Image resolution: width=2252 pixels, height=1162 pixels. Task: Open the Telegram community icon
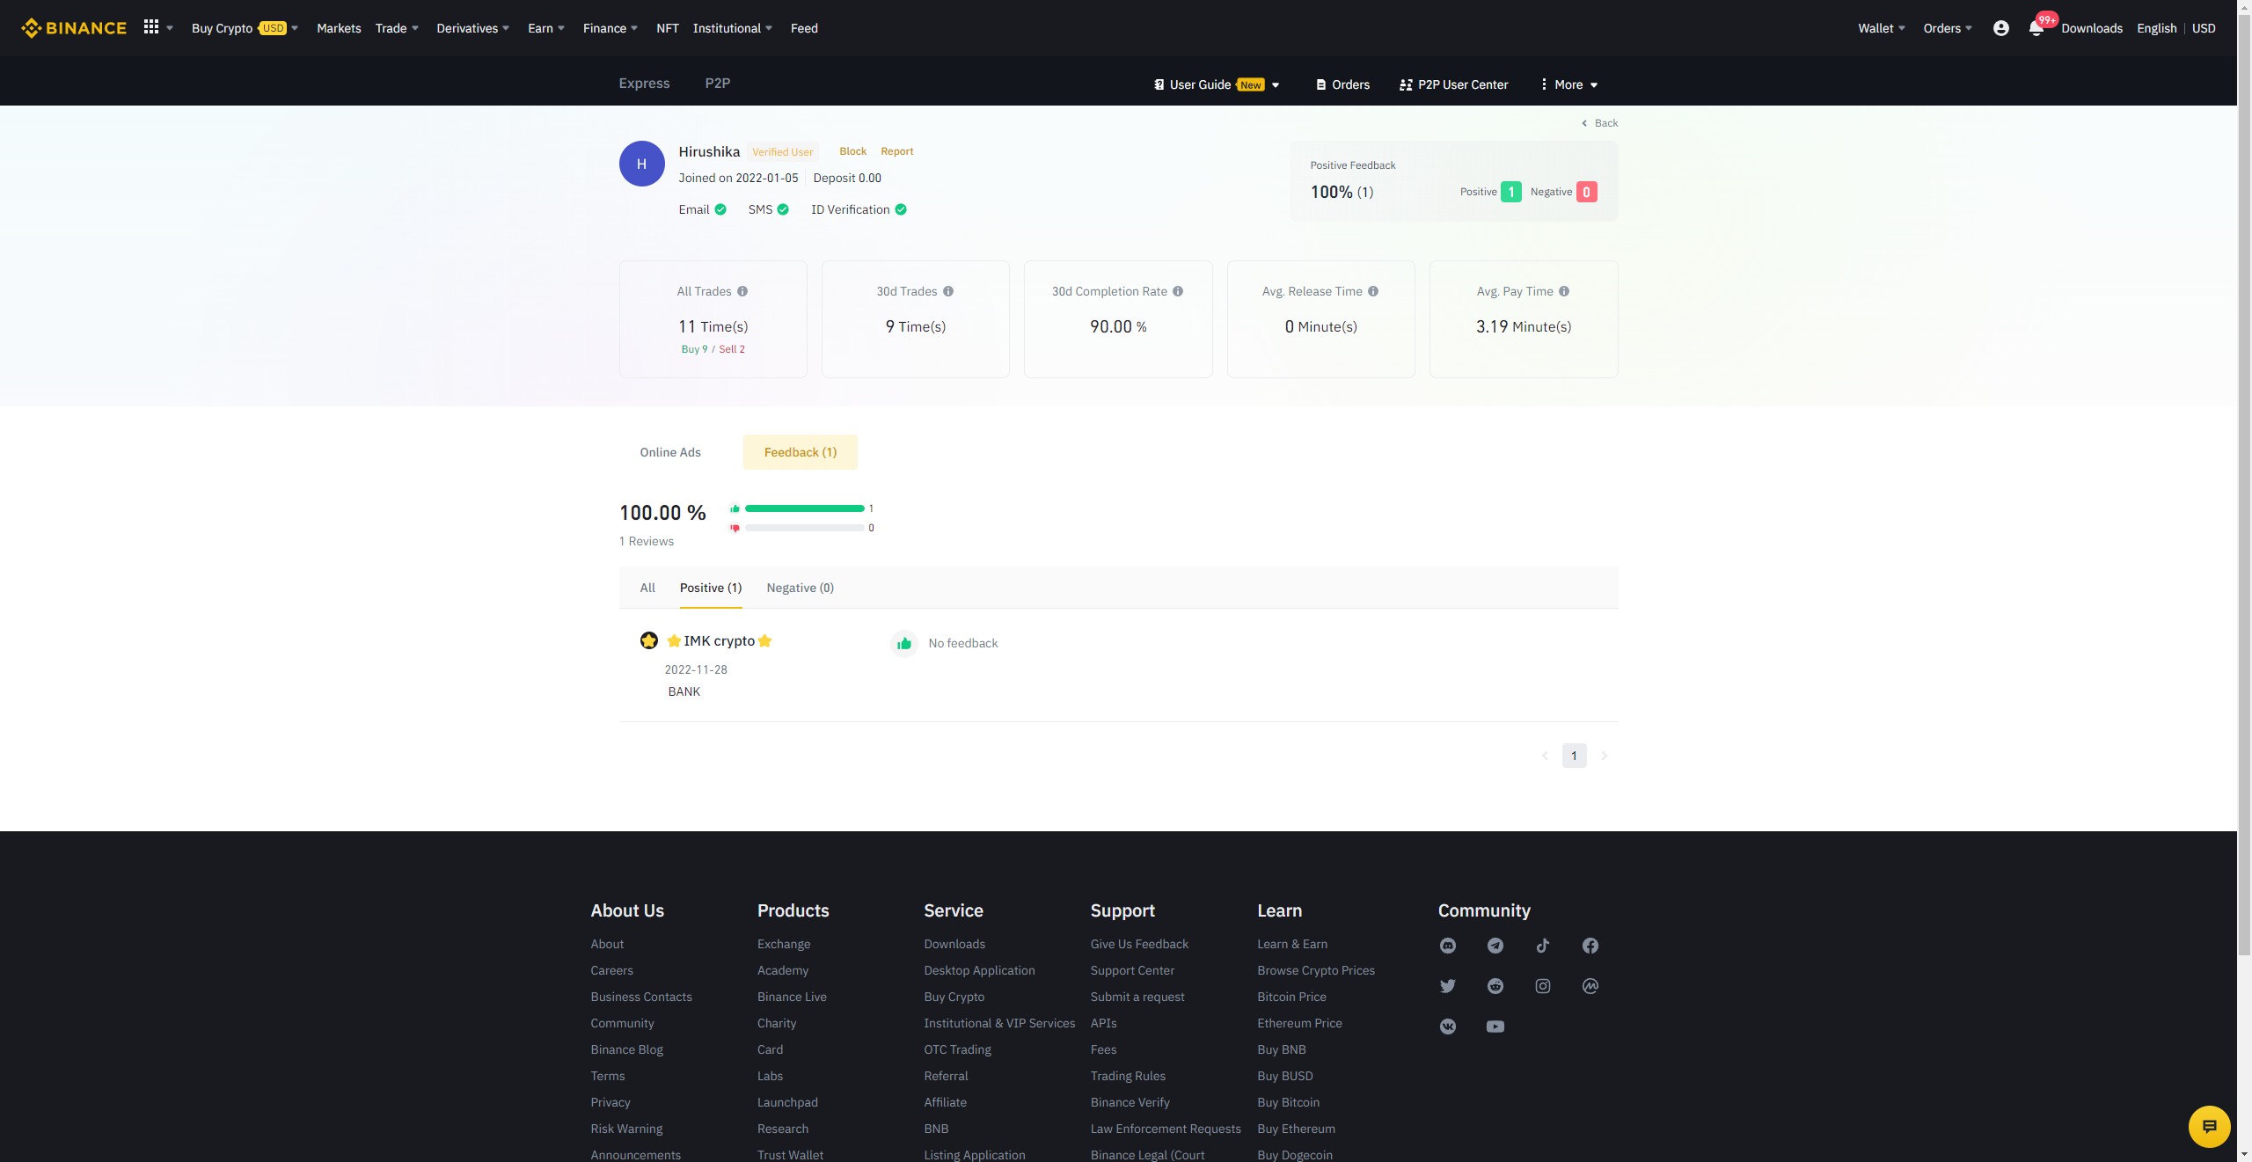click(1495, 946)
